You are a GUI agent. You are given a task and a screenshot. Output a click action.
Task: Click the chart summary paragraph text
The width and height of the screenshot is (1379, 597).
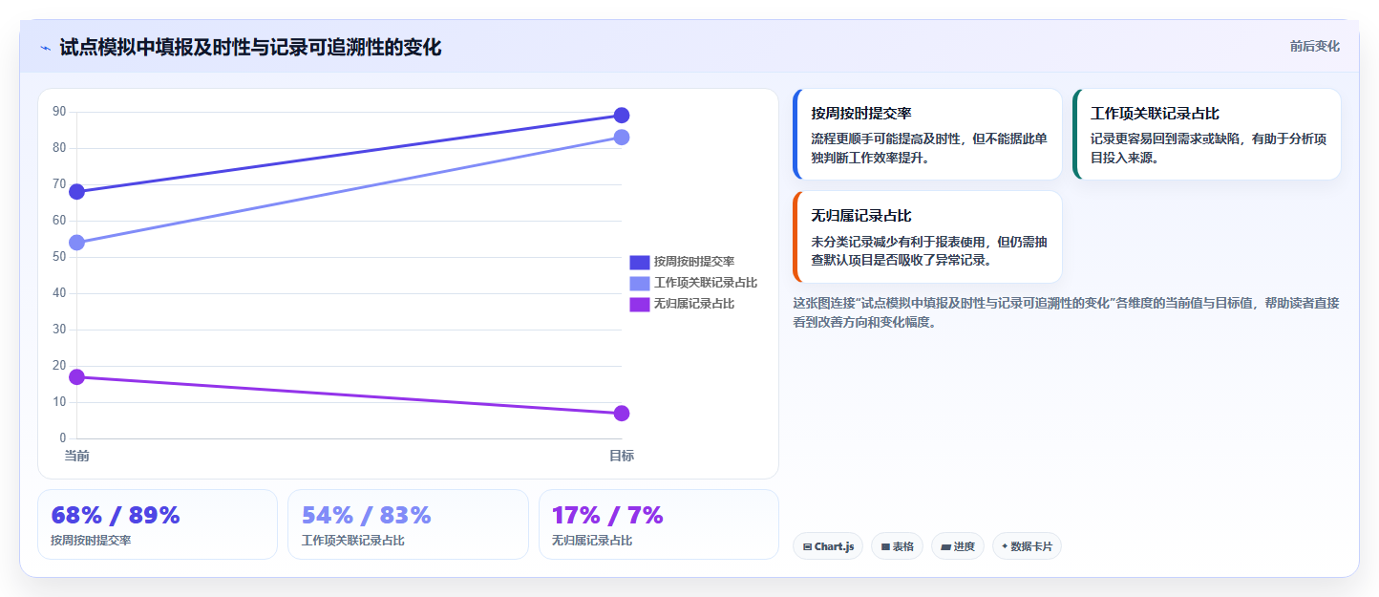coord(1066,312)
